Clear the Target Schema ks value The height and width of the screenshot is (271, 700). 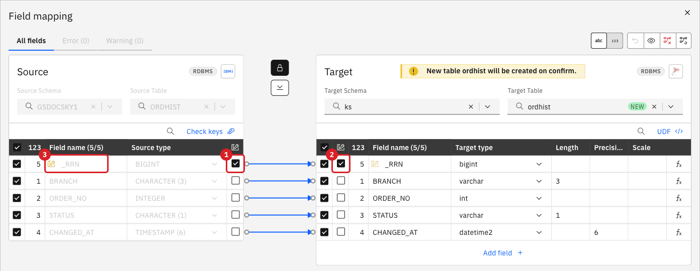pos(471,107)
